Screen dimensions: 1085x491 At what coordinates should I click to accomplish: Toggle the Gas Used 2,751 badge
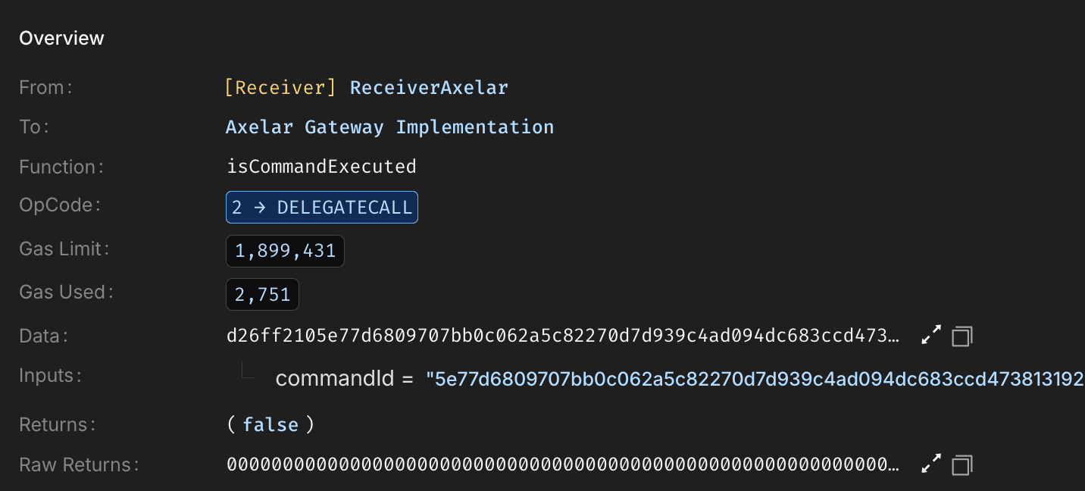click(x=262, y=293)
